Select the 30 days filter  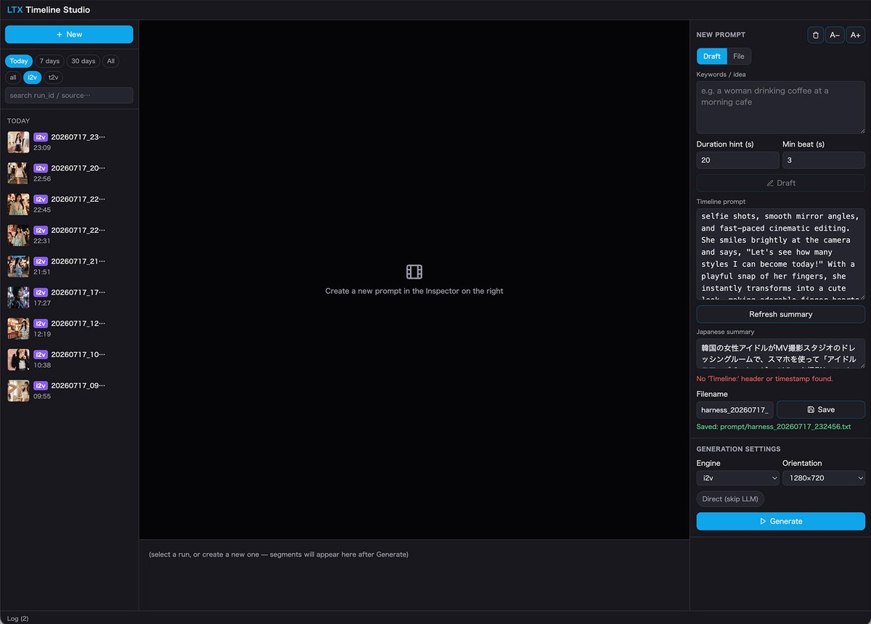(x=83, y=61)
